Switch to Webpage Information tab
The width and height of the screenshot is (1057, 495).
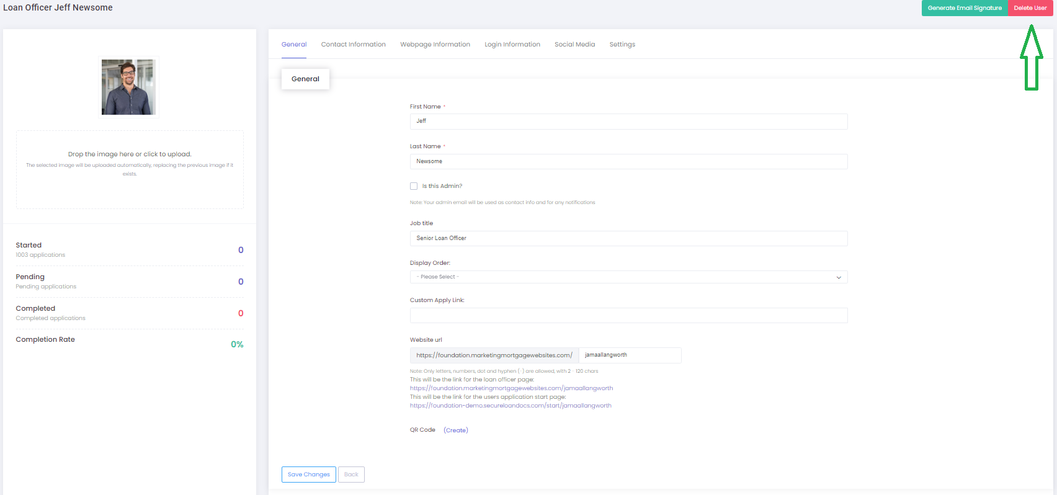tap(435, 45)
